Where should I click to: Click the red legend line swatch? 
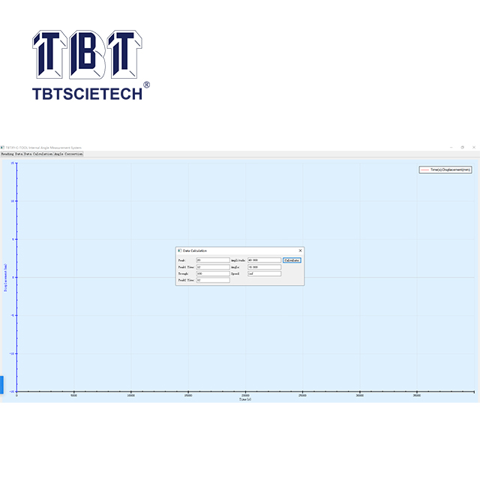coord(425,170)
